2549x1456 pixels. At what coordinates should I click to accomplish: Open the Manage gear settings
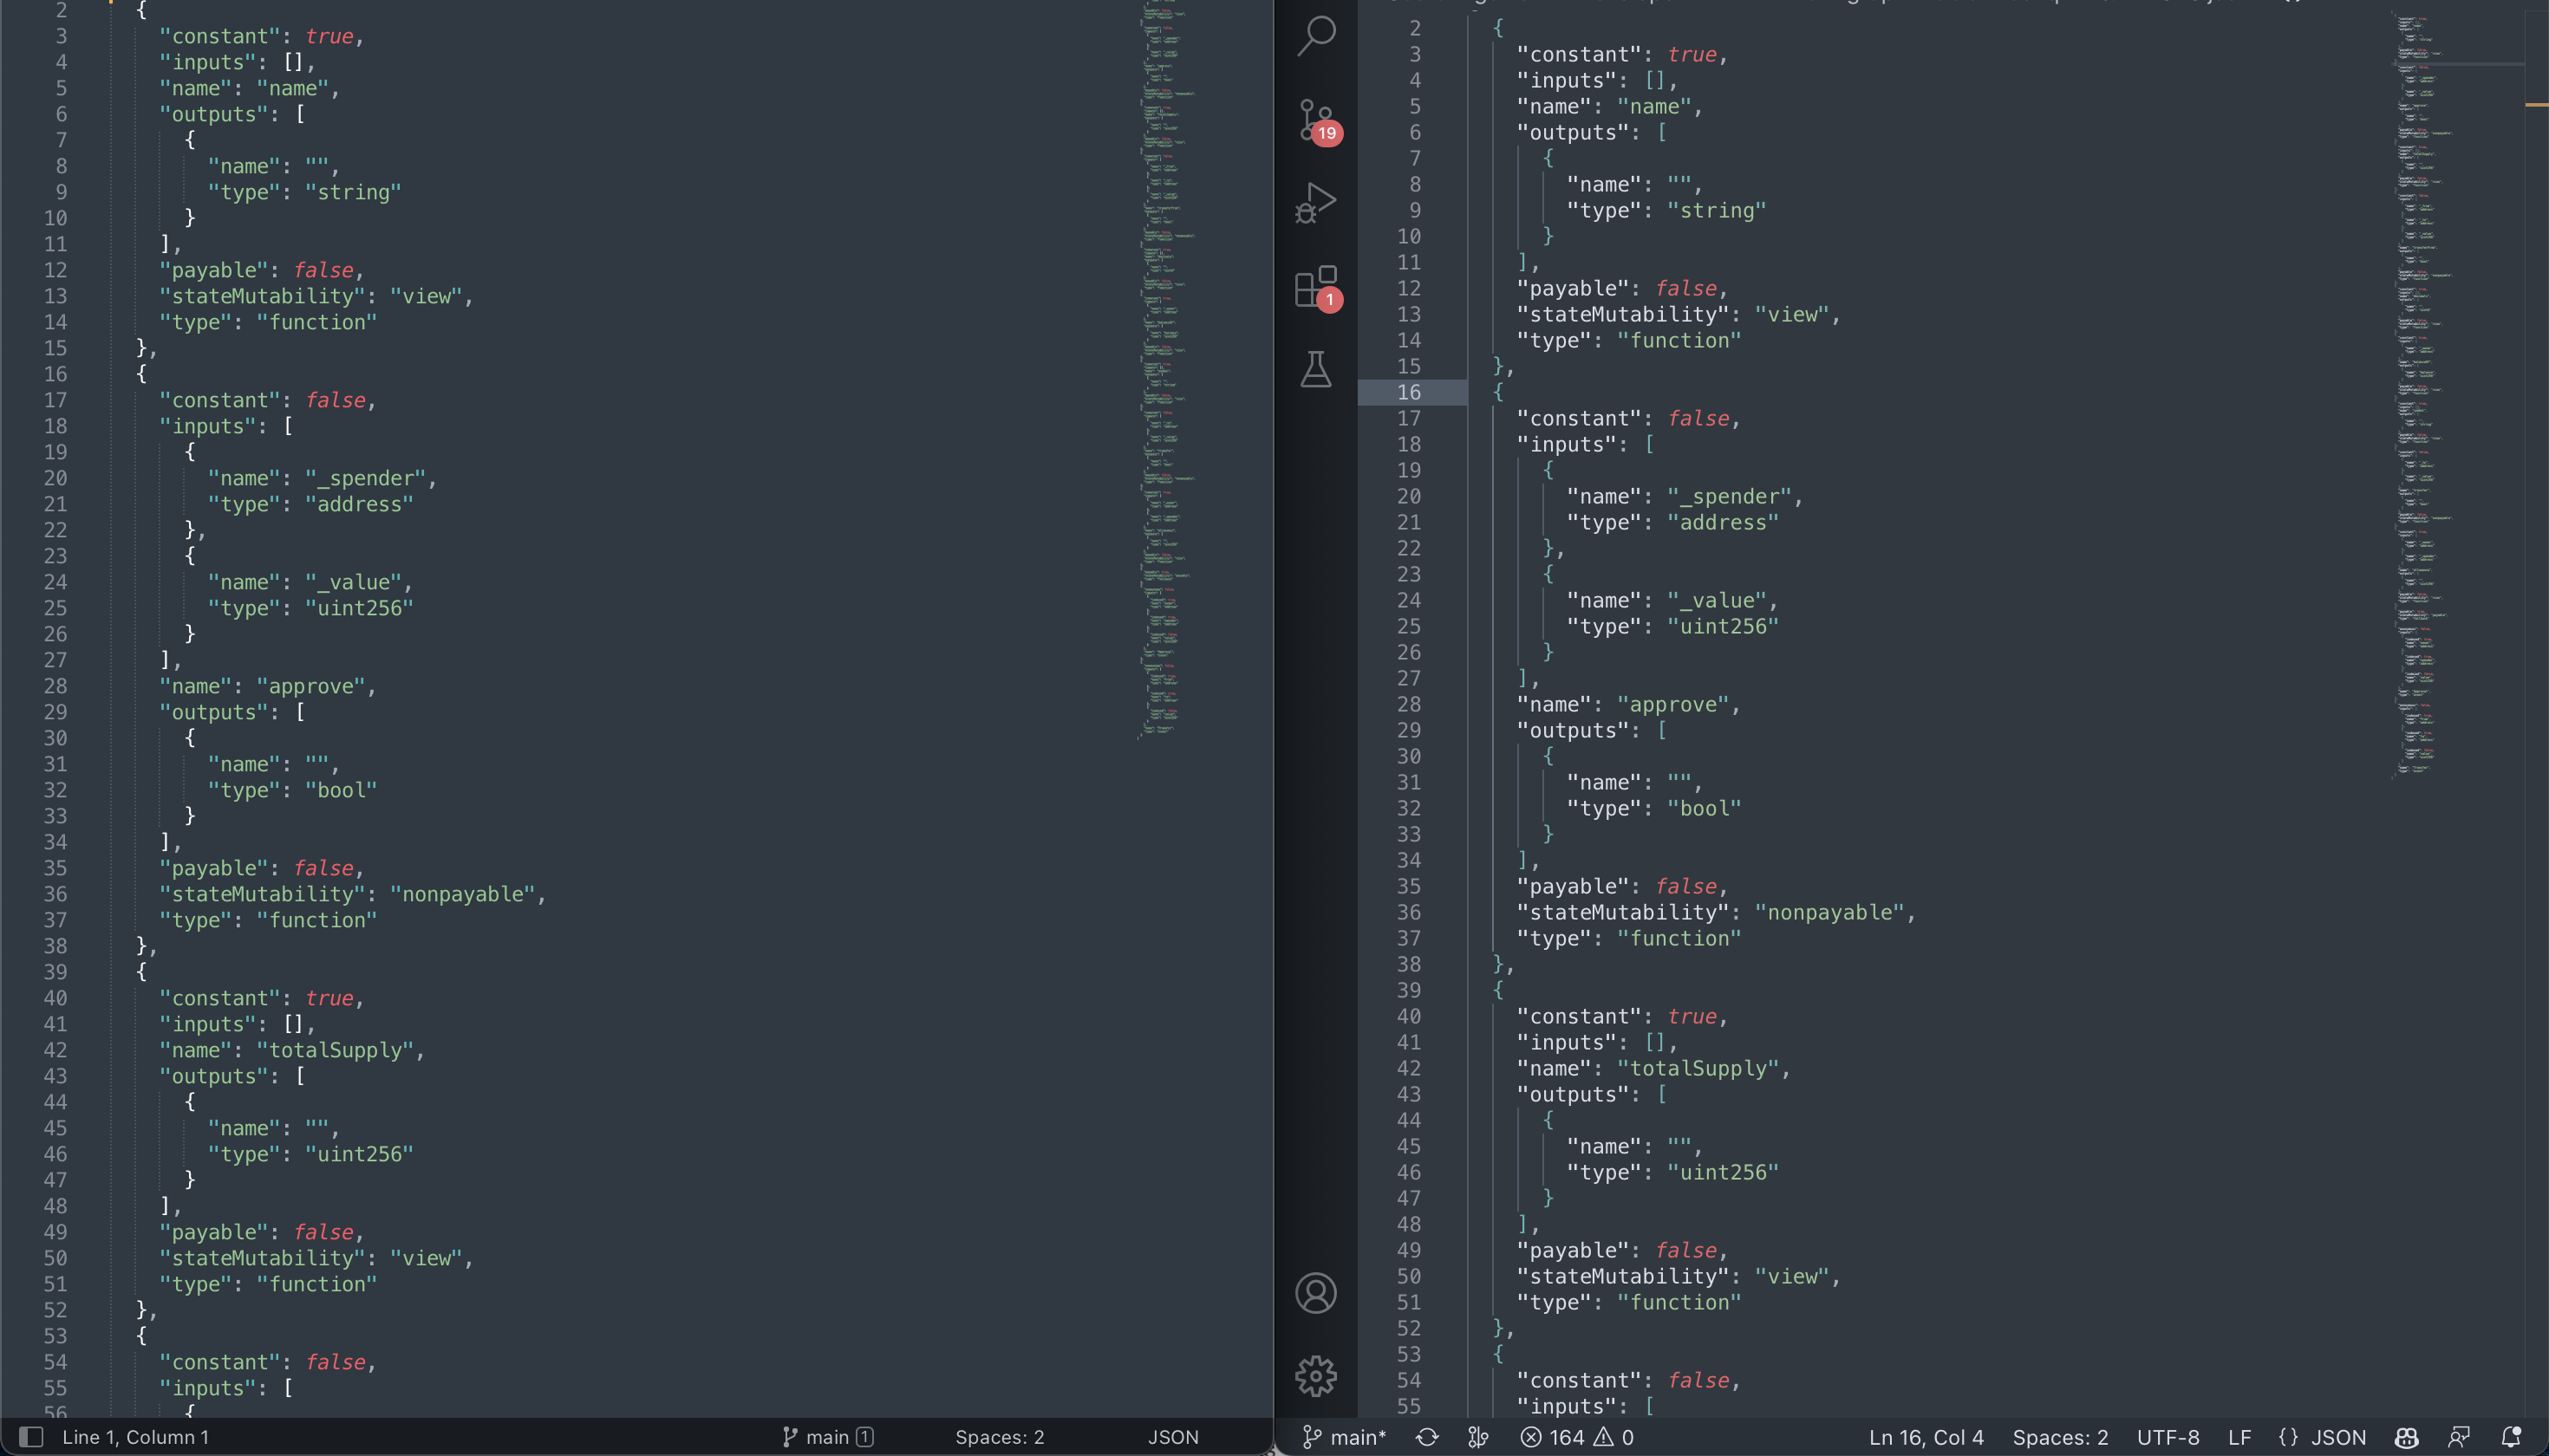point(1315,1376)
